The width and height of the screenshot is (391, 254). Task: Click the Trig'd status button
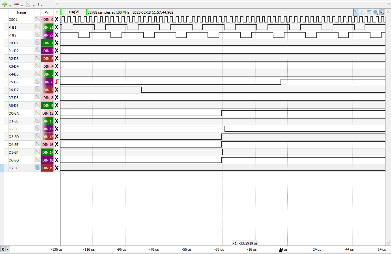(x=73, y=12)
